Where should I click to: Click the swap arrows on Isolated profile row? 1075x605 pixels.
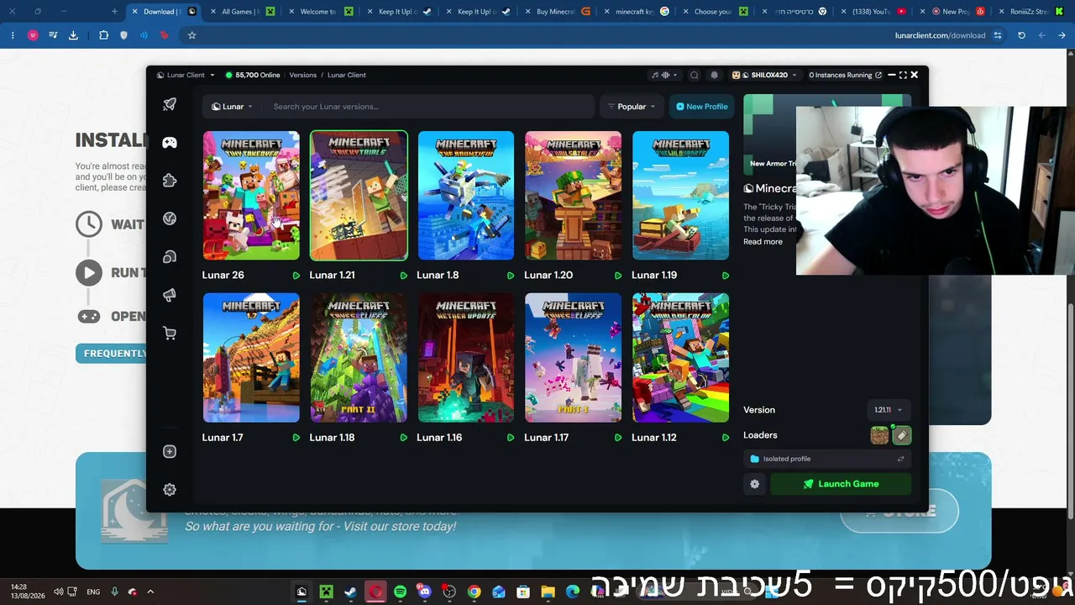(x=900, y=459)
